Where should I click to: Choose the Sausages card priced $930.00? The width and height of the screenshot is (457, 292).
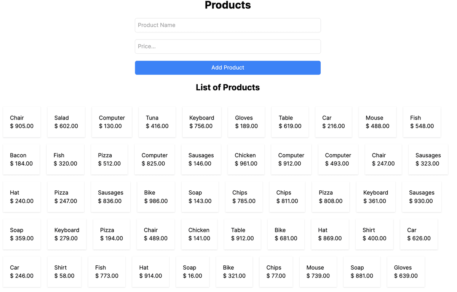[x=421, y=197]
